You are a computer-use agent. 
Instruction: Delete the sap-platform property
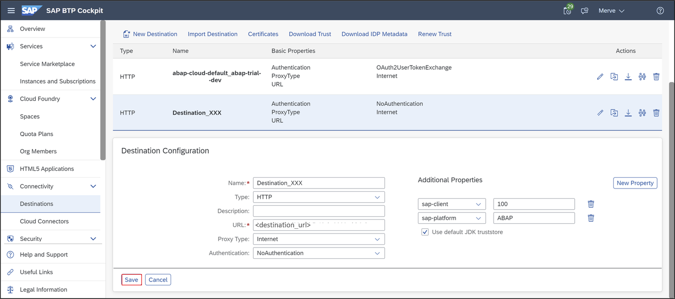click(x=591, y=218)
